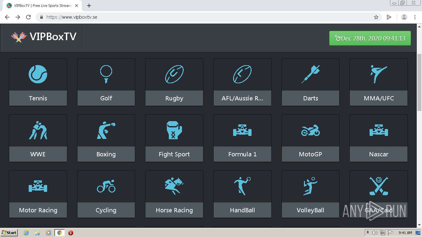
Task: Go back to previous page
Action: pos(7,17)
